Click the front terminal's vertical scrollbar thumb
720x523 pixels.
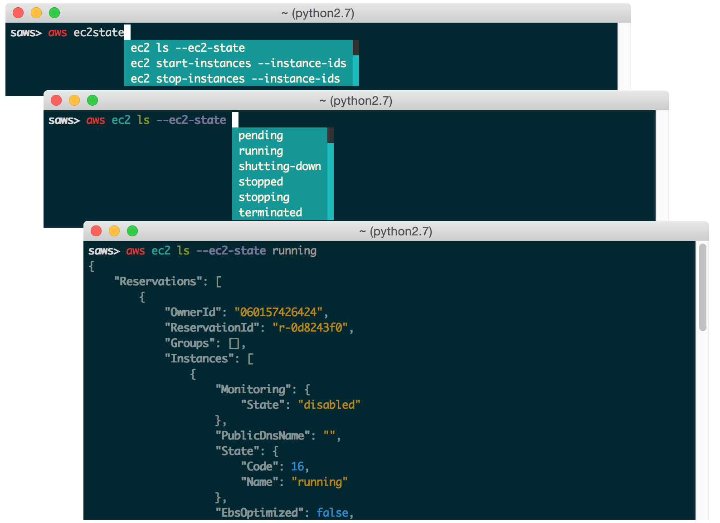tap(703, 288)
